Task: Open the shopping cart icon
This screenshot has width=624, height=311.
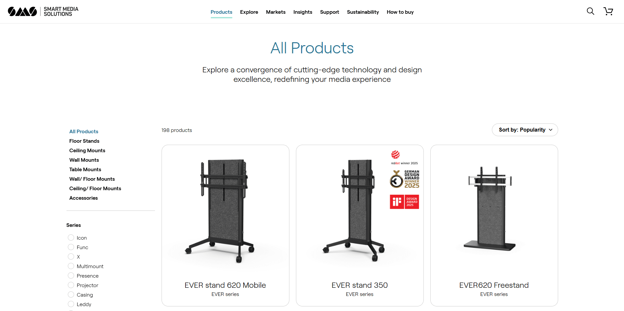Action: [608, 11]
